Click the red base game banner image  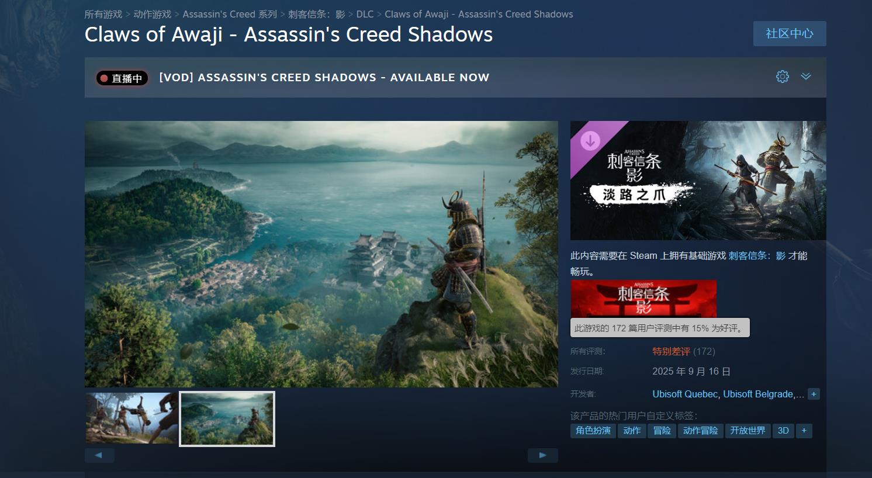click(x=643, y=299)
